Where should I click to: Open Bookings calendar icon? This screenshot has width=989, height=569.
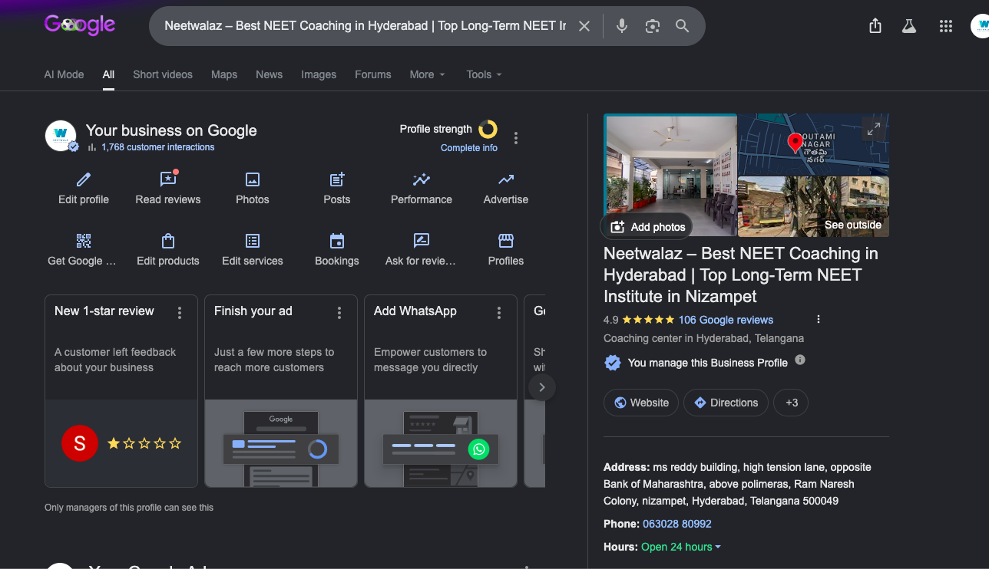[x=337, y=241]
